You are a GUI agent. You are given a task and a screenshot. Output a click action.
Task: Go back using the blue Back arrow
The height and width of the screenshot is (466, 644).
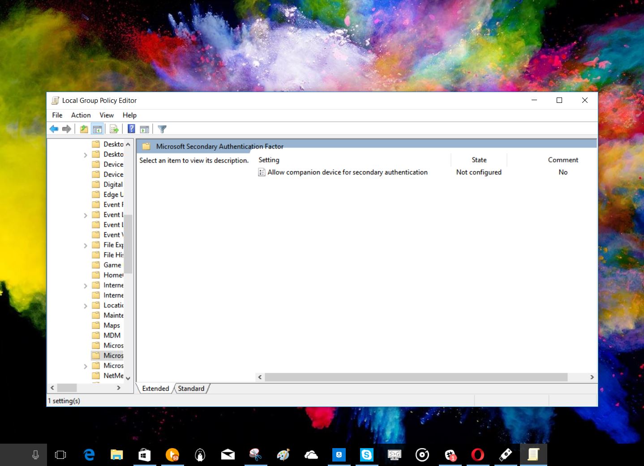[x=54, y=129]
